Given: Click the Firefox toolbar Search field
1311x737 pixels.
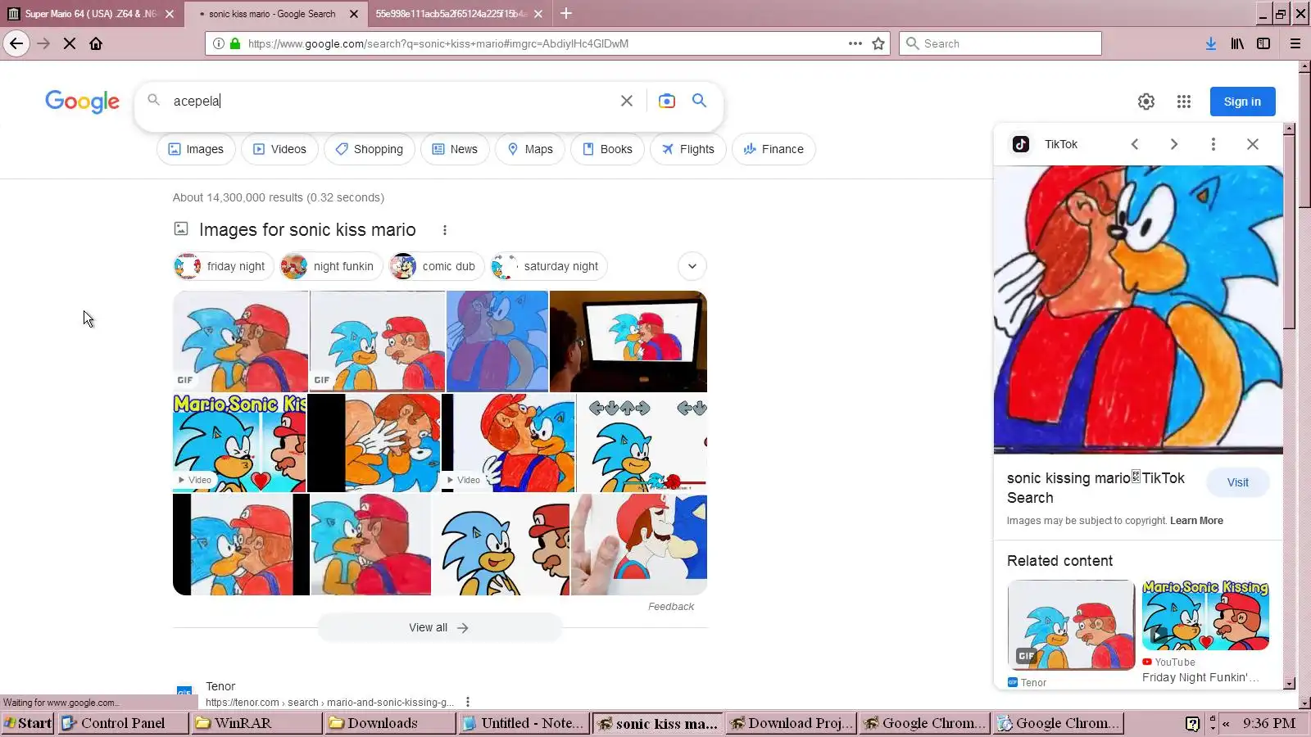Looking at the screenshot, I should pyautogui.click(x=1000, y=43).
